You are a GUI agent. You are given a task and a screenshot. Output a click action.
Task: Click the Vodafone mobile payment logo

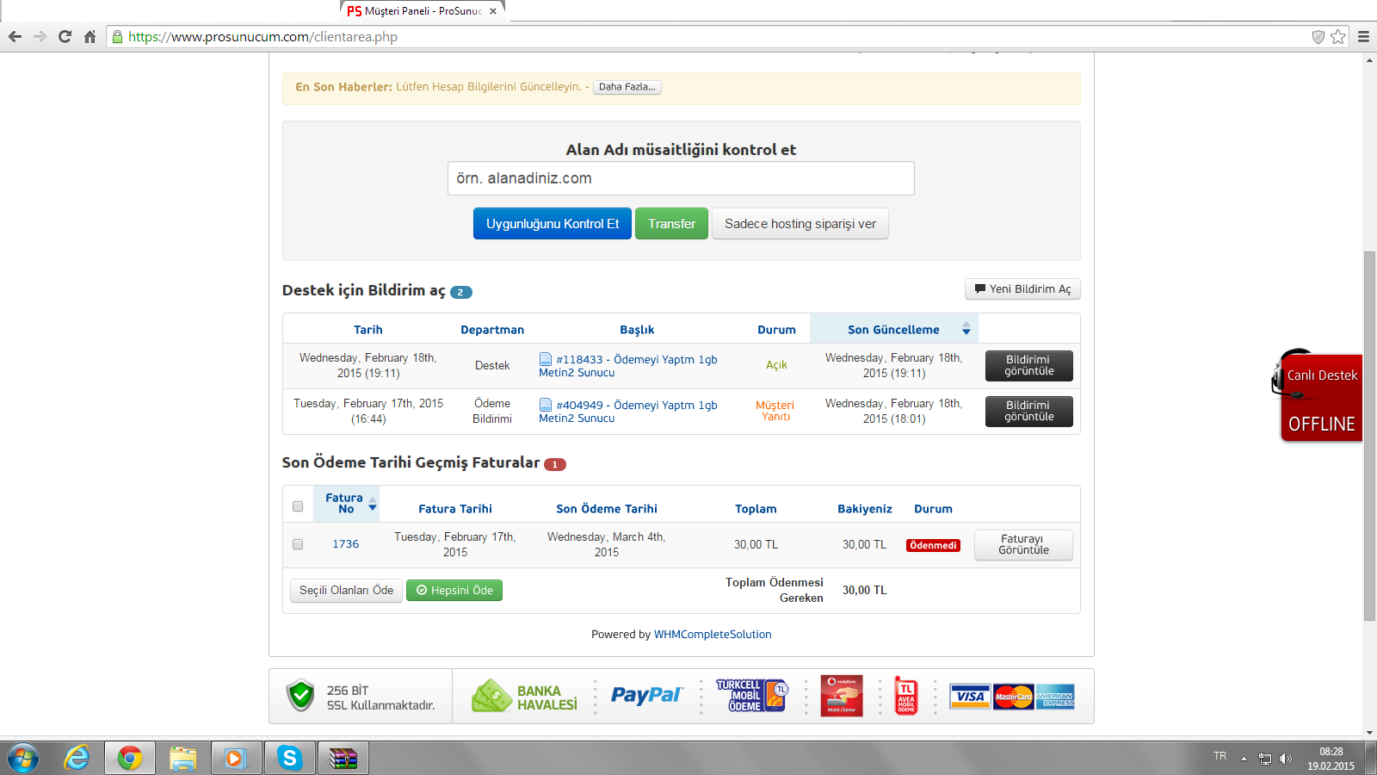[842, 696]
